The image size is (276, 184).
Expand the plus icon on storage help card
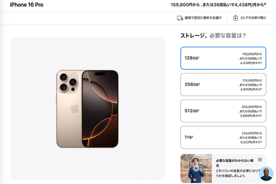tap(260, 160)
